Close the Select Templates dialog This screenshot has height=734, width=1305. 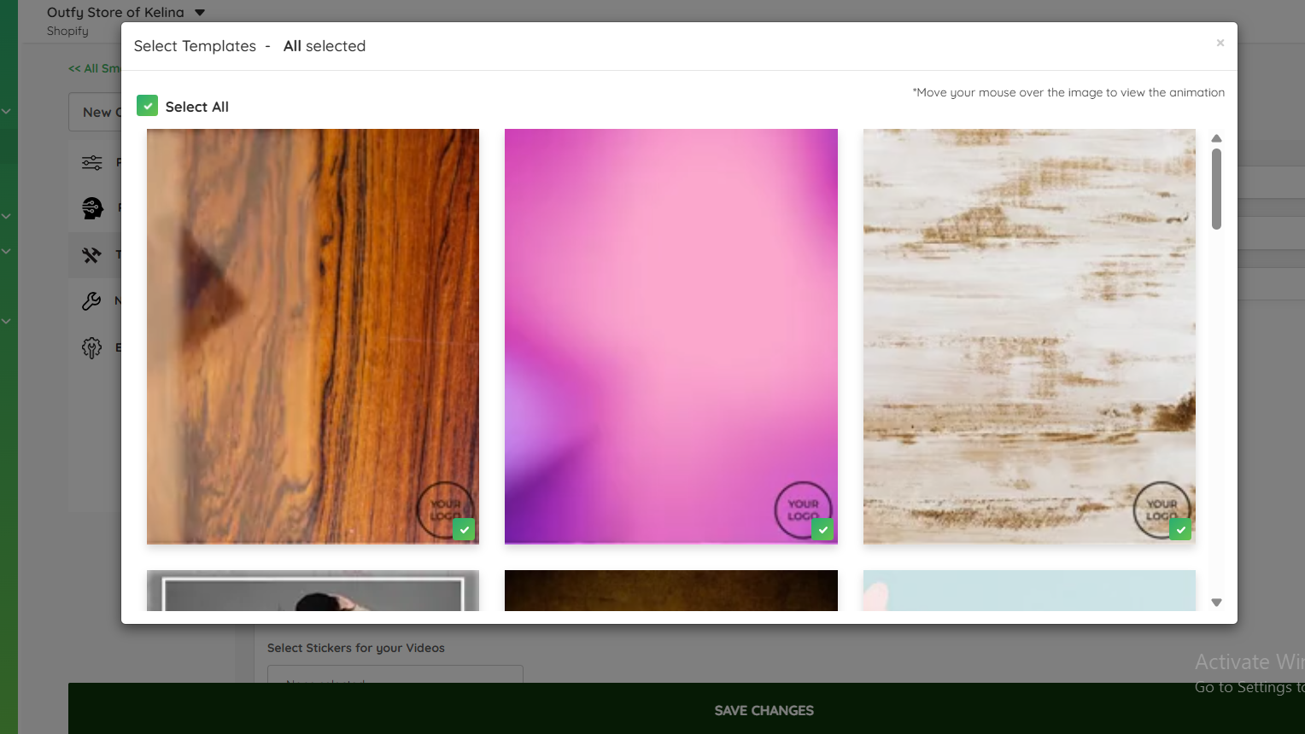1220,43
